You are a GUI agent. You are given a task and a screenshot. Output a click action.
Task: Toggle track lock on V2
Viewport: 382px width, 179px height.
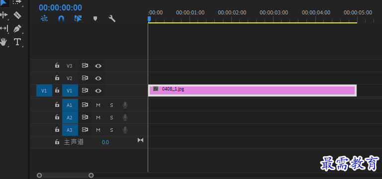click(57, 78)
